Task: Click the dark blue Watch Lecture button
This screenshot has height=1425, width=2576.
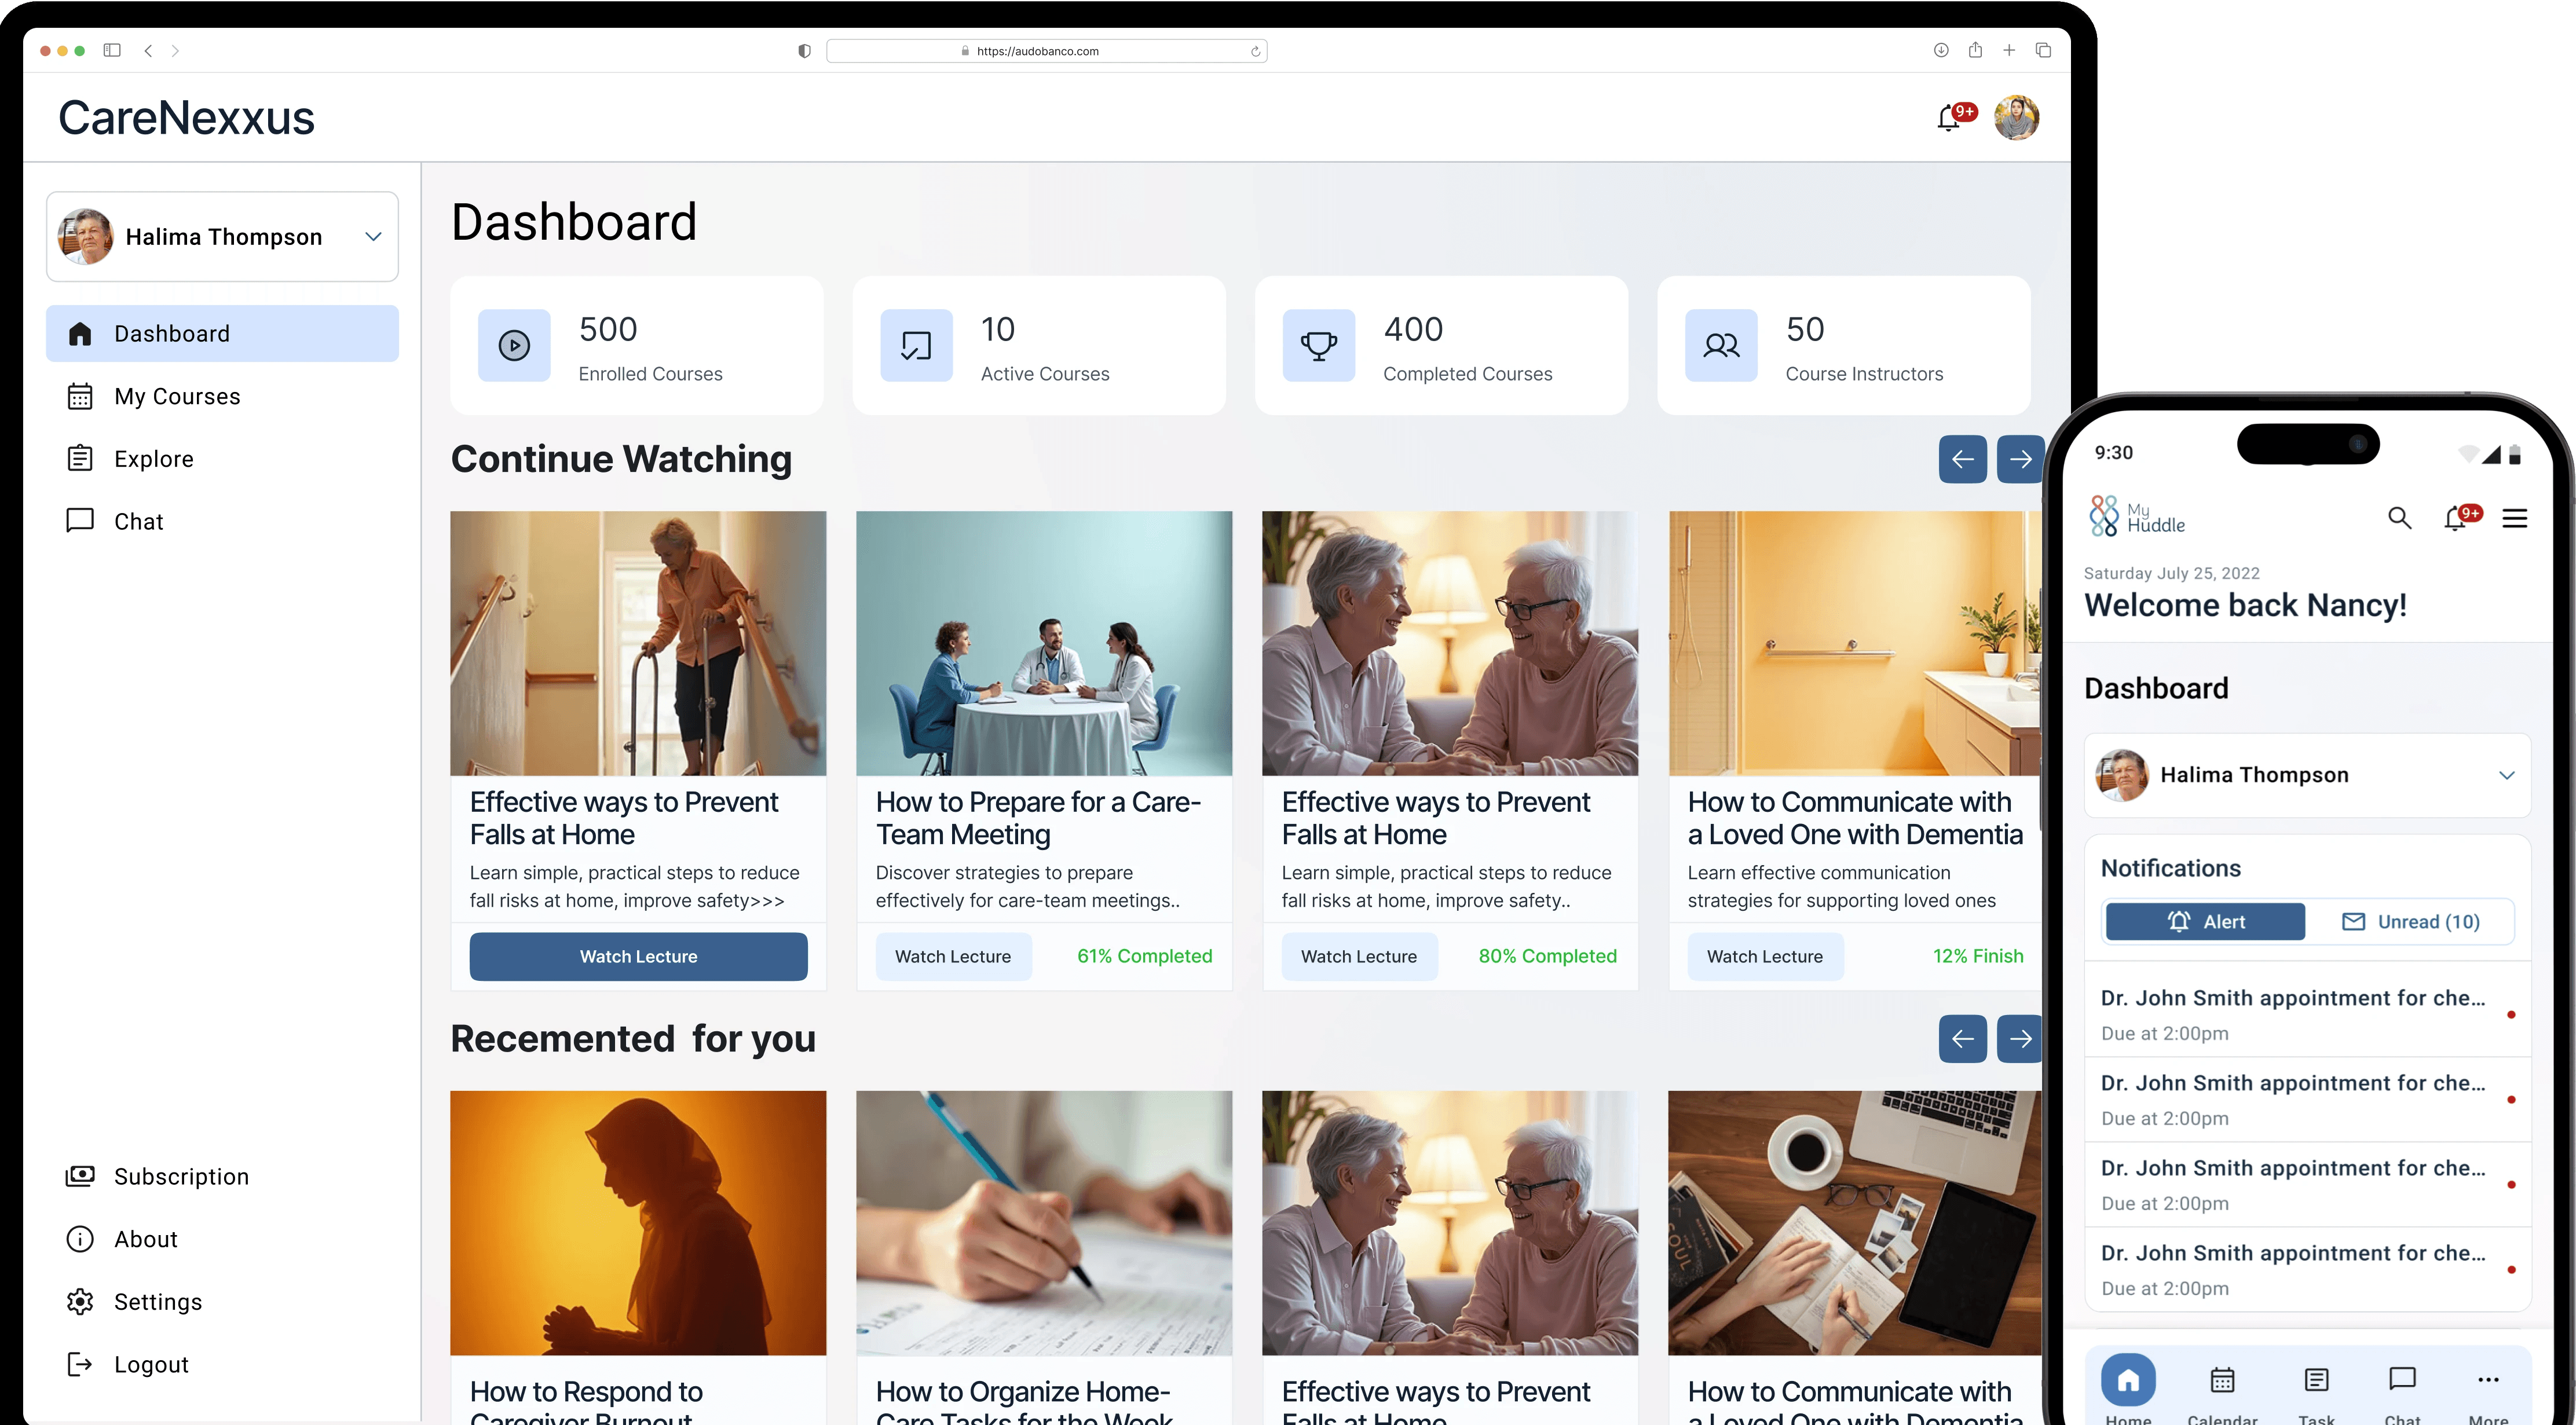Action: click(638, 957)
